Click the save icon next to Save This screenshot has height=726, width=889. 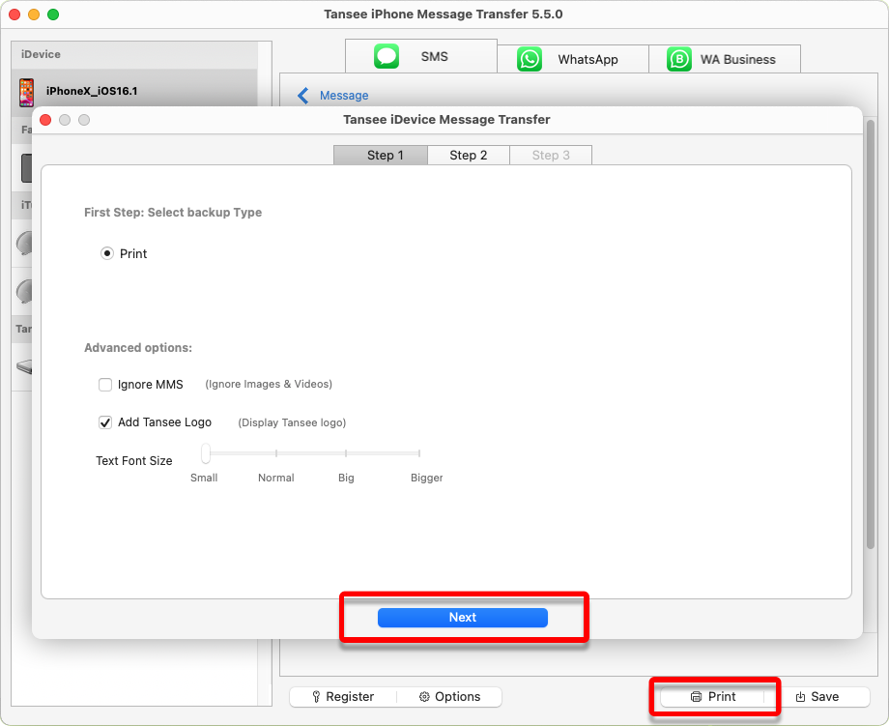point(800,696)
